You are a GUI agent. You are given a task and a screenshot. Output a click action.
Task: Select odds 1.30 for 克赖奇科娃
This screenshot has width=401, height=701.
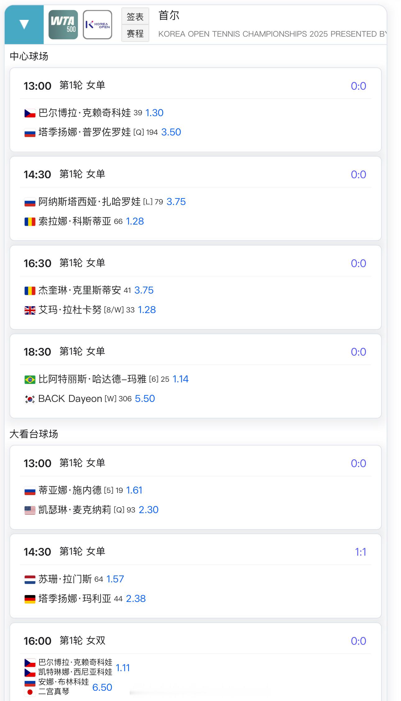click(154, 113)
